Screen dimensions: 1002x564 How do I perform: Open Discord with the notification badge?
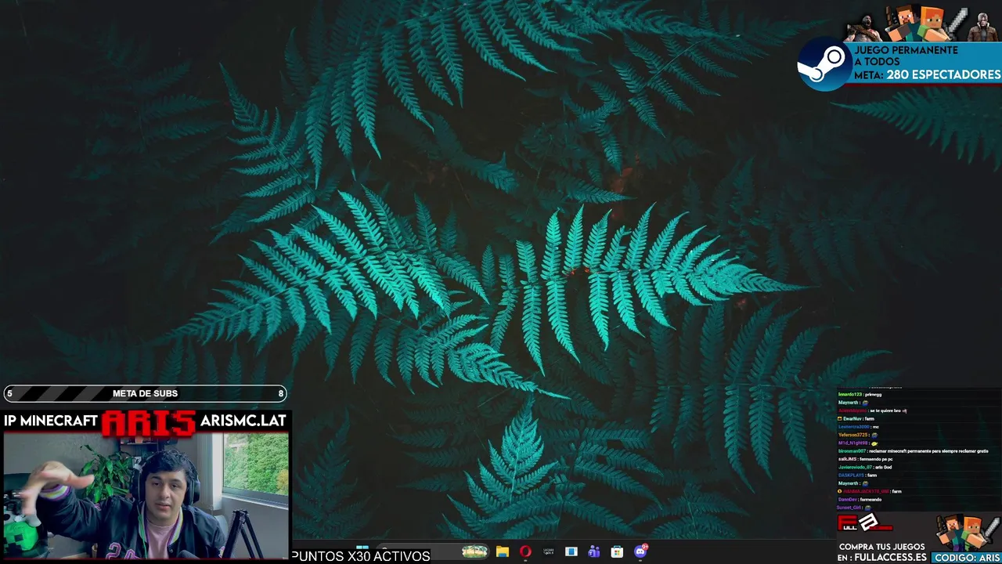click(641, 551)
